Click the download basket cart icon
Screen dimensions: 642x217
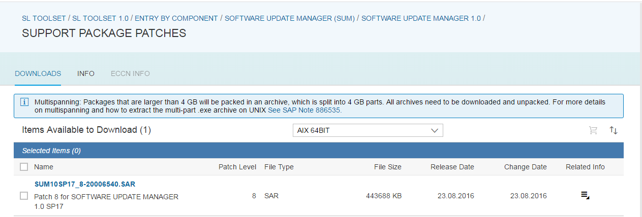coord(593,130)
